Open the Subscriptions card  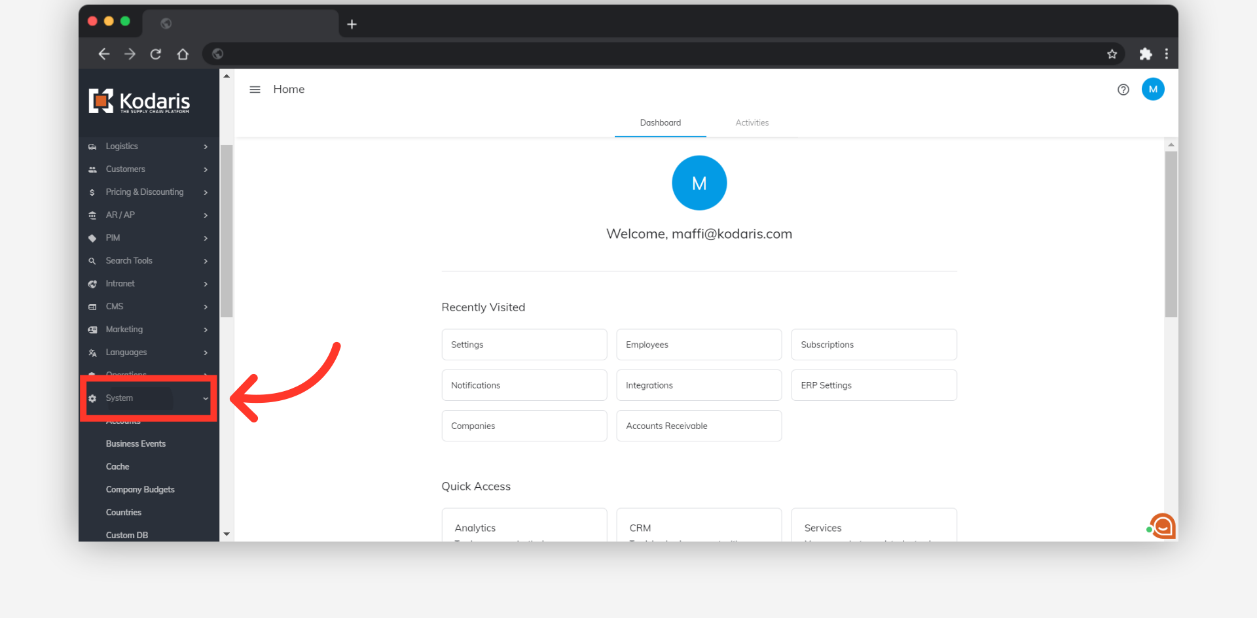tap(874, 345)
